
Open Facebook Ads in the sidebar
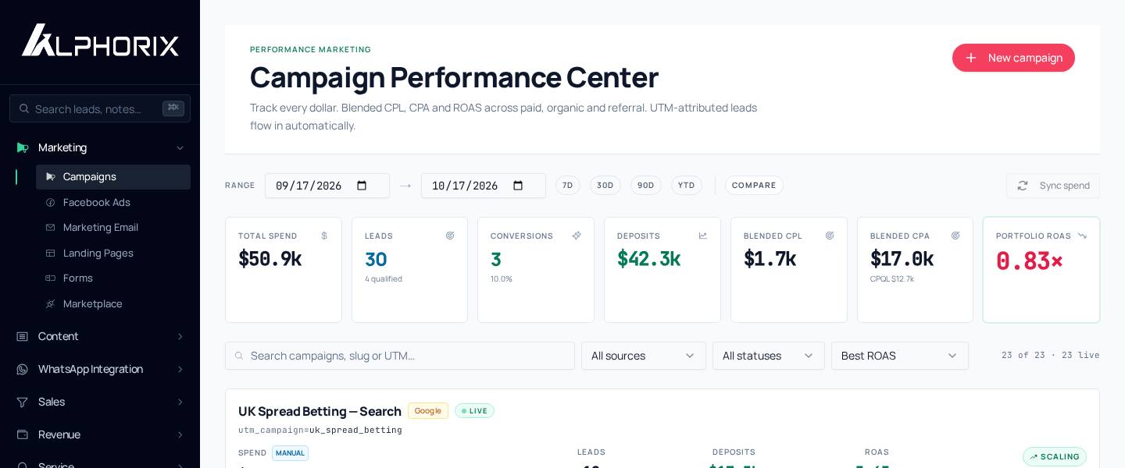113,203
